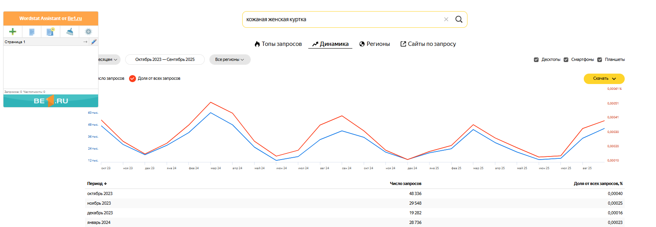The image size is (656, 227).
Task: Open the Октябрь 2023 — Сентябрь 2025 date picker
Action: [165, 60]
